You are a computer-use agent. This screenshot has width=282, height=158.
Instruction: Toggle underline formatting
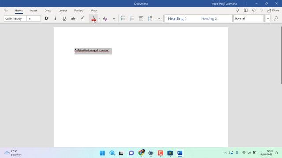click(64, 18)
